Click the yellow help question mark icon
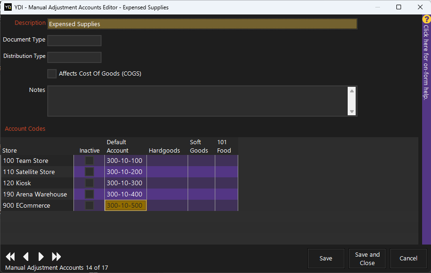Image resolution: width=431 pixels, height=273 pixels. click(426, 19)
